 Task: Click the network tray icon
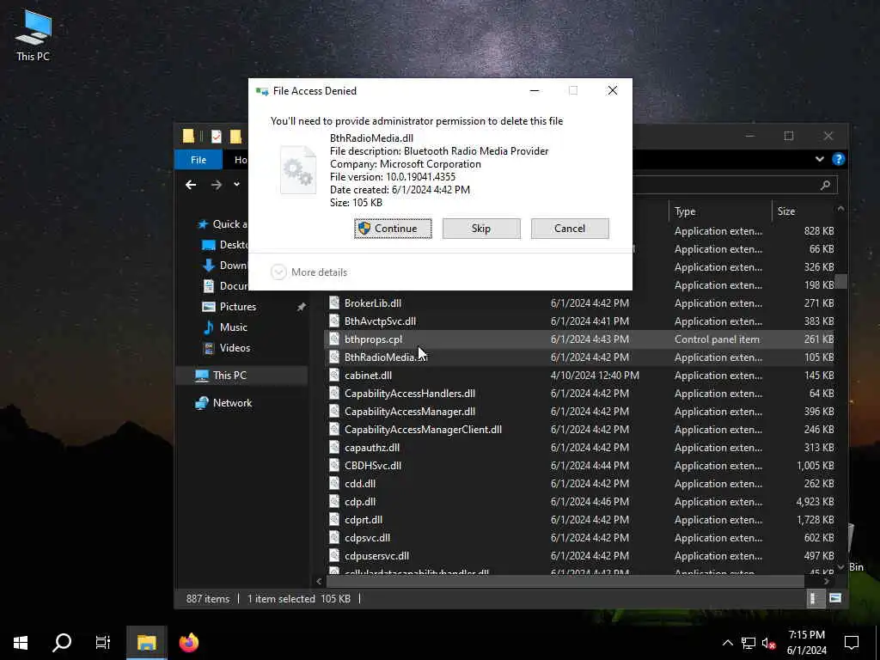point(749,643)
